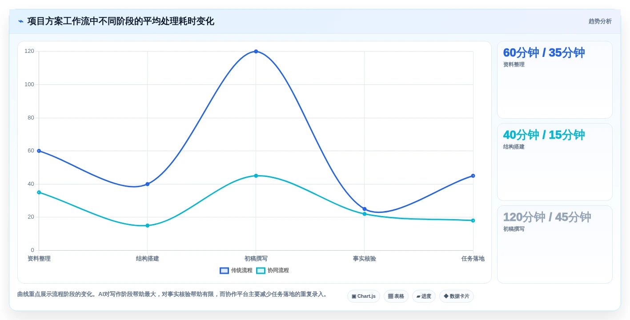Click the y-axis value 60

31,151
